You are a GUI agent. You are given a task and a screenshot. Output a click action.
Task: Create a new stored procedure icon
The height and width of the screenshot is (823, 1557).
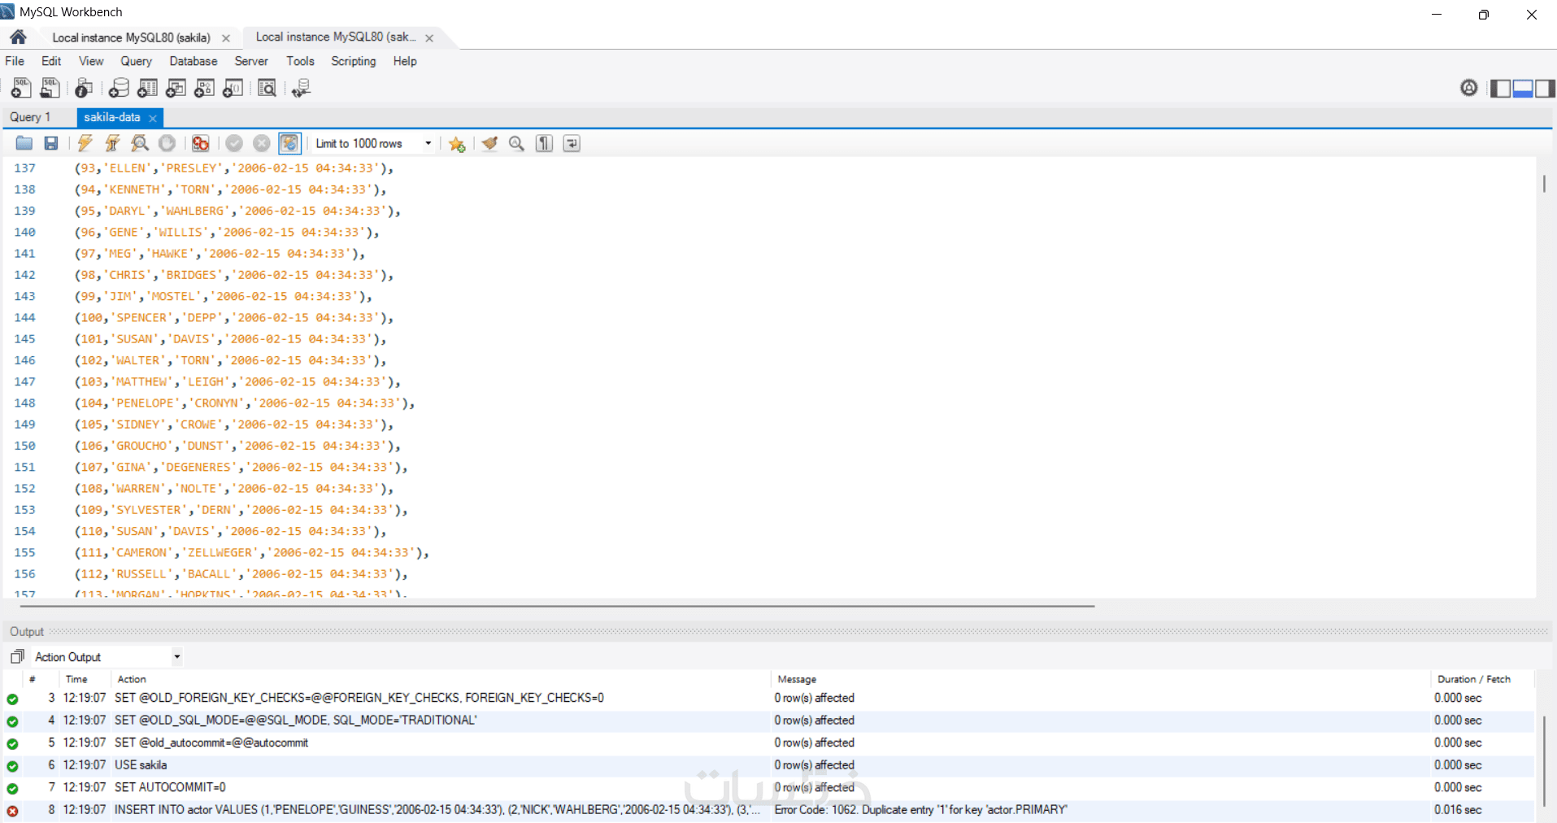click(x=204, y=88)
